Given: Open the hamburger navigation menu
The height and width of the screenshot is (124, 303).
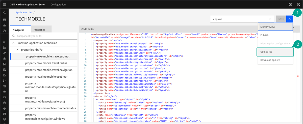Looking at the screenshot, I should click(4, 5).
